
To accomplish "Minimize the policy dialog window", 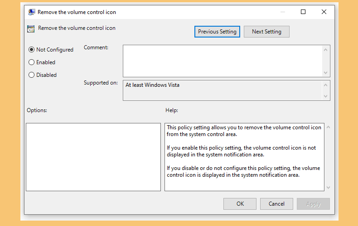I will pos(283,12).
